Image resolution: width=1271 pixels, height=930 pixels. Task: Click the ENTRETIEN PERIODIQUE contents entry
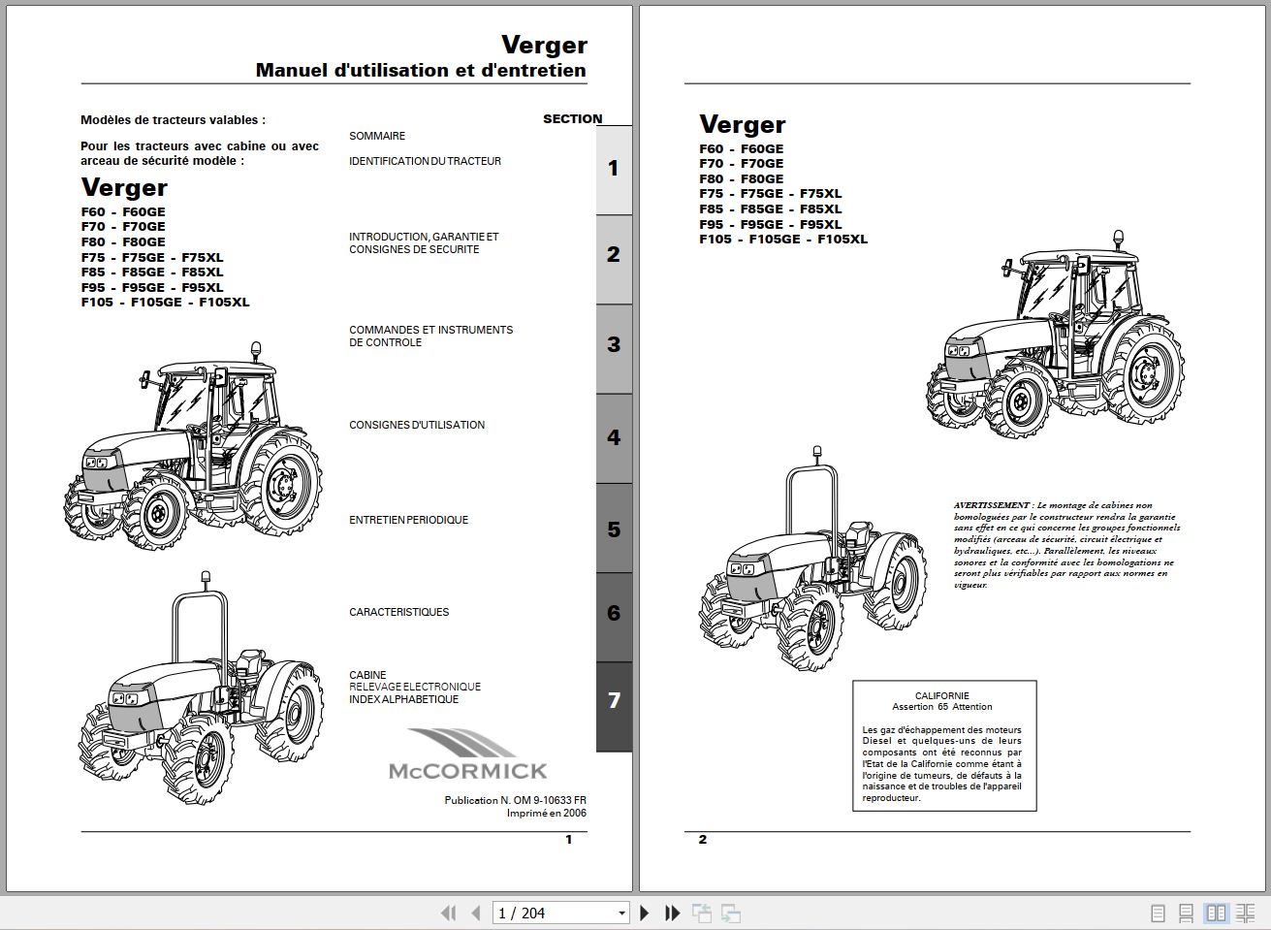pos(408,521)
